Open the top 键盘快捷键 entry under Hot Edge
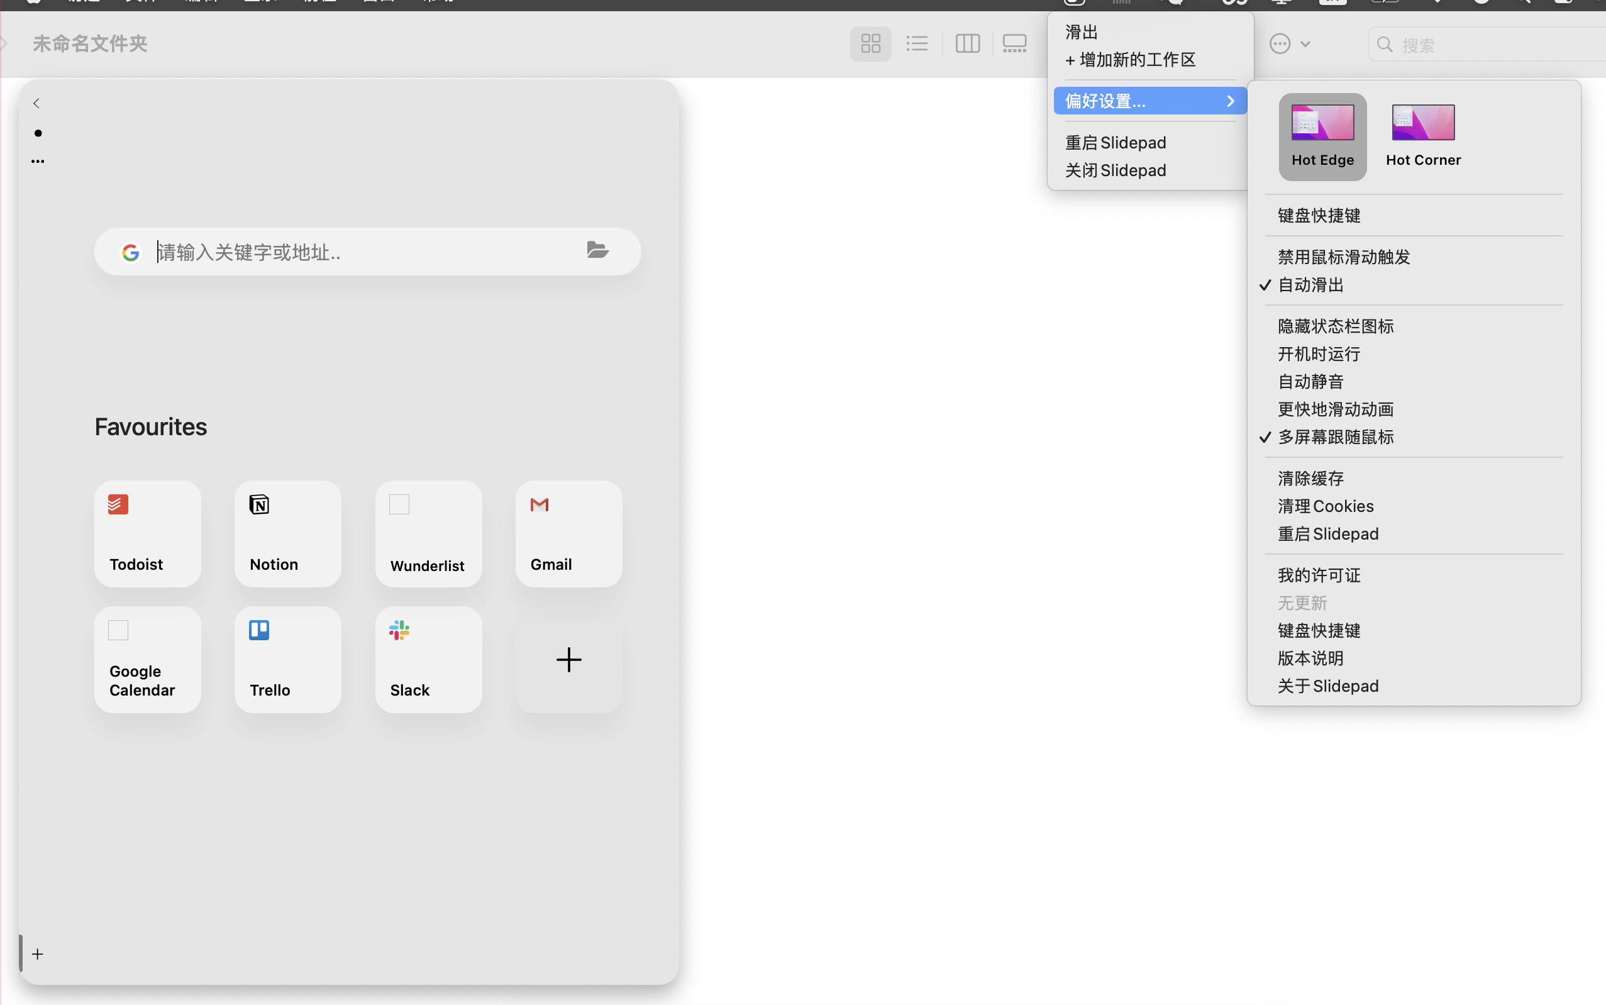The height and width of the screenshot is (1005, 1606). (x=1414, y=215)
